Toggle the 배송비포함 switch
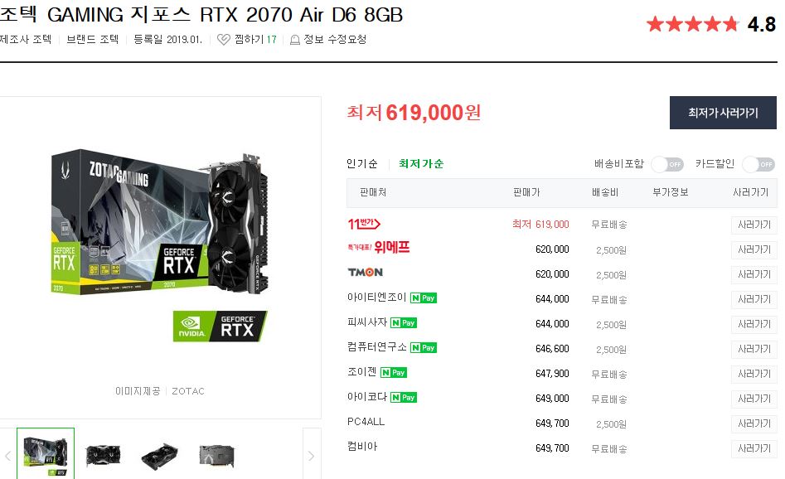 tap(667, 164)
